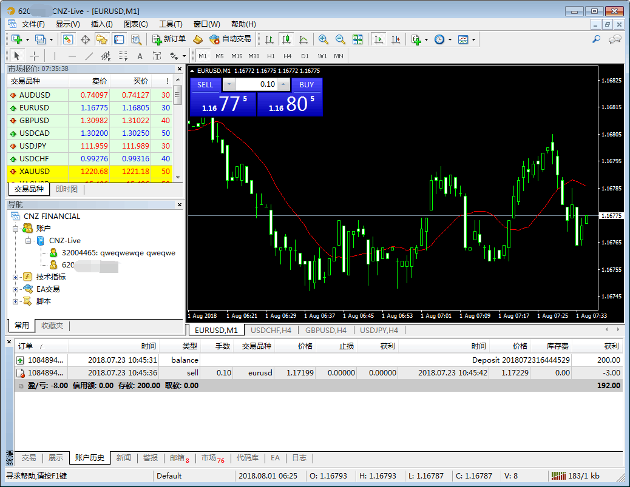This screenshot has height=487, width=630.
Task: Switch timeframe to H1
Action: [x=271, y=56]
